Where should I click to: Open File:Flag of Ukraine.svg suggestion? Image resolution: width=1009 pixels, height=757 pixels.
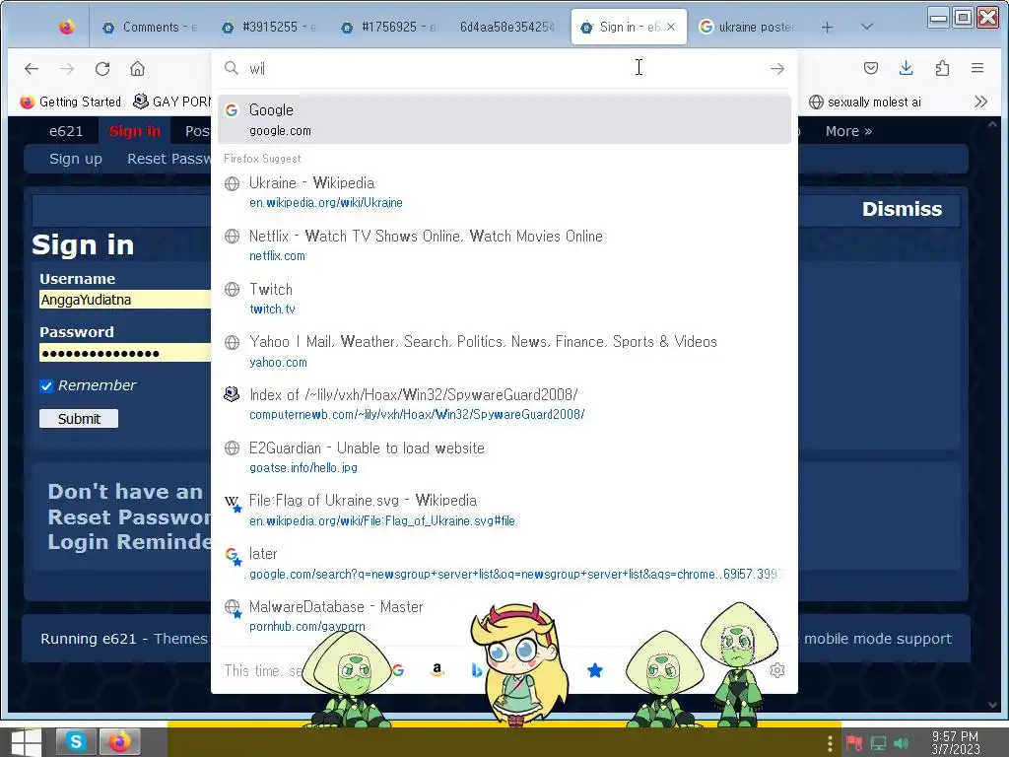pyautogui.click(x=504, y=511)
